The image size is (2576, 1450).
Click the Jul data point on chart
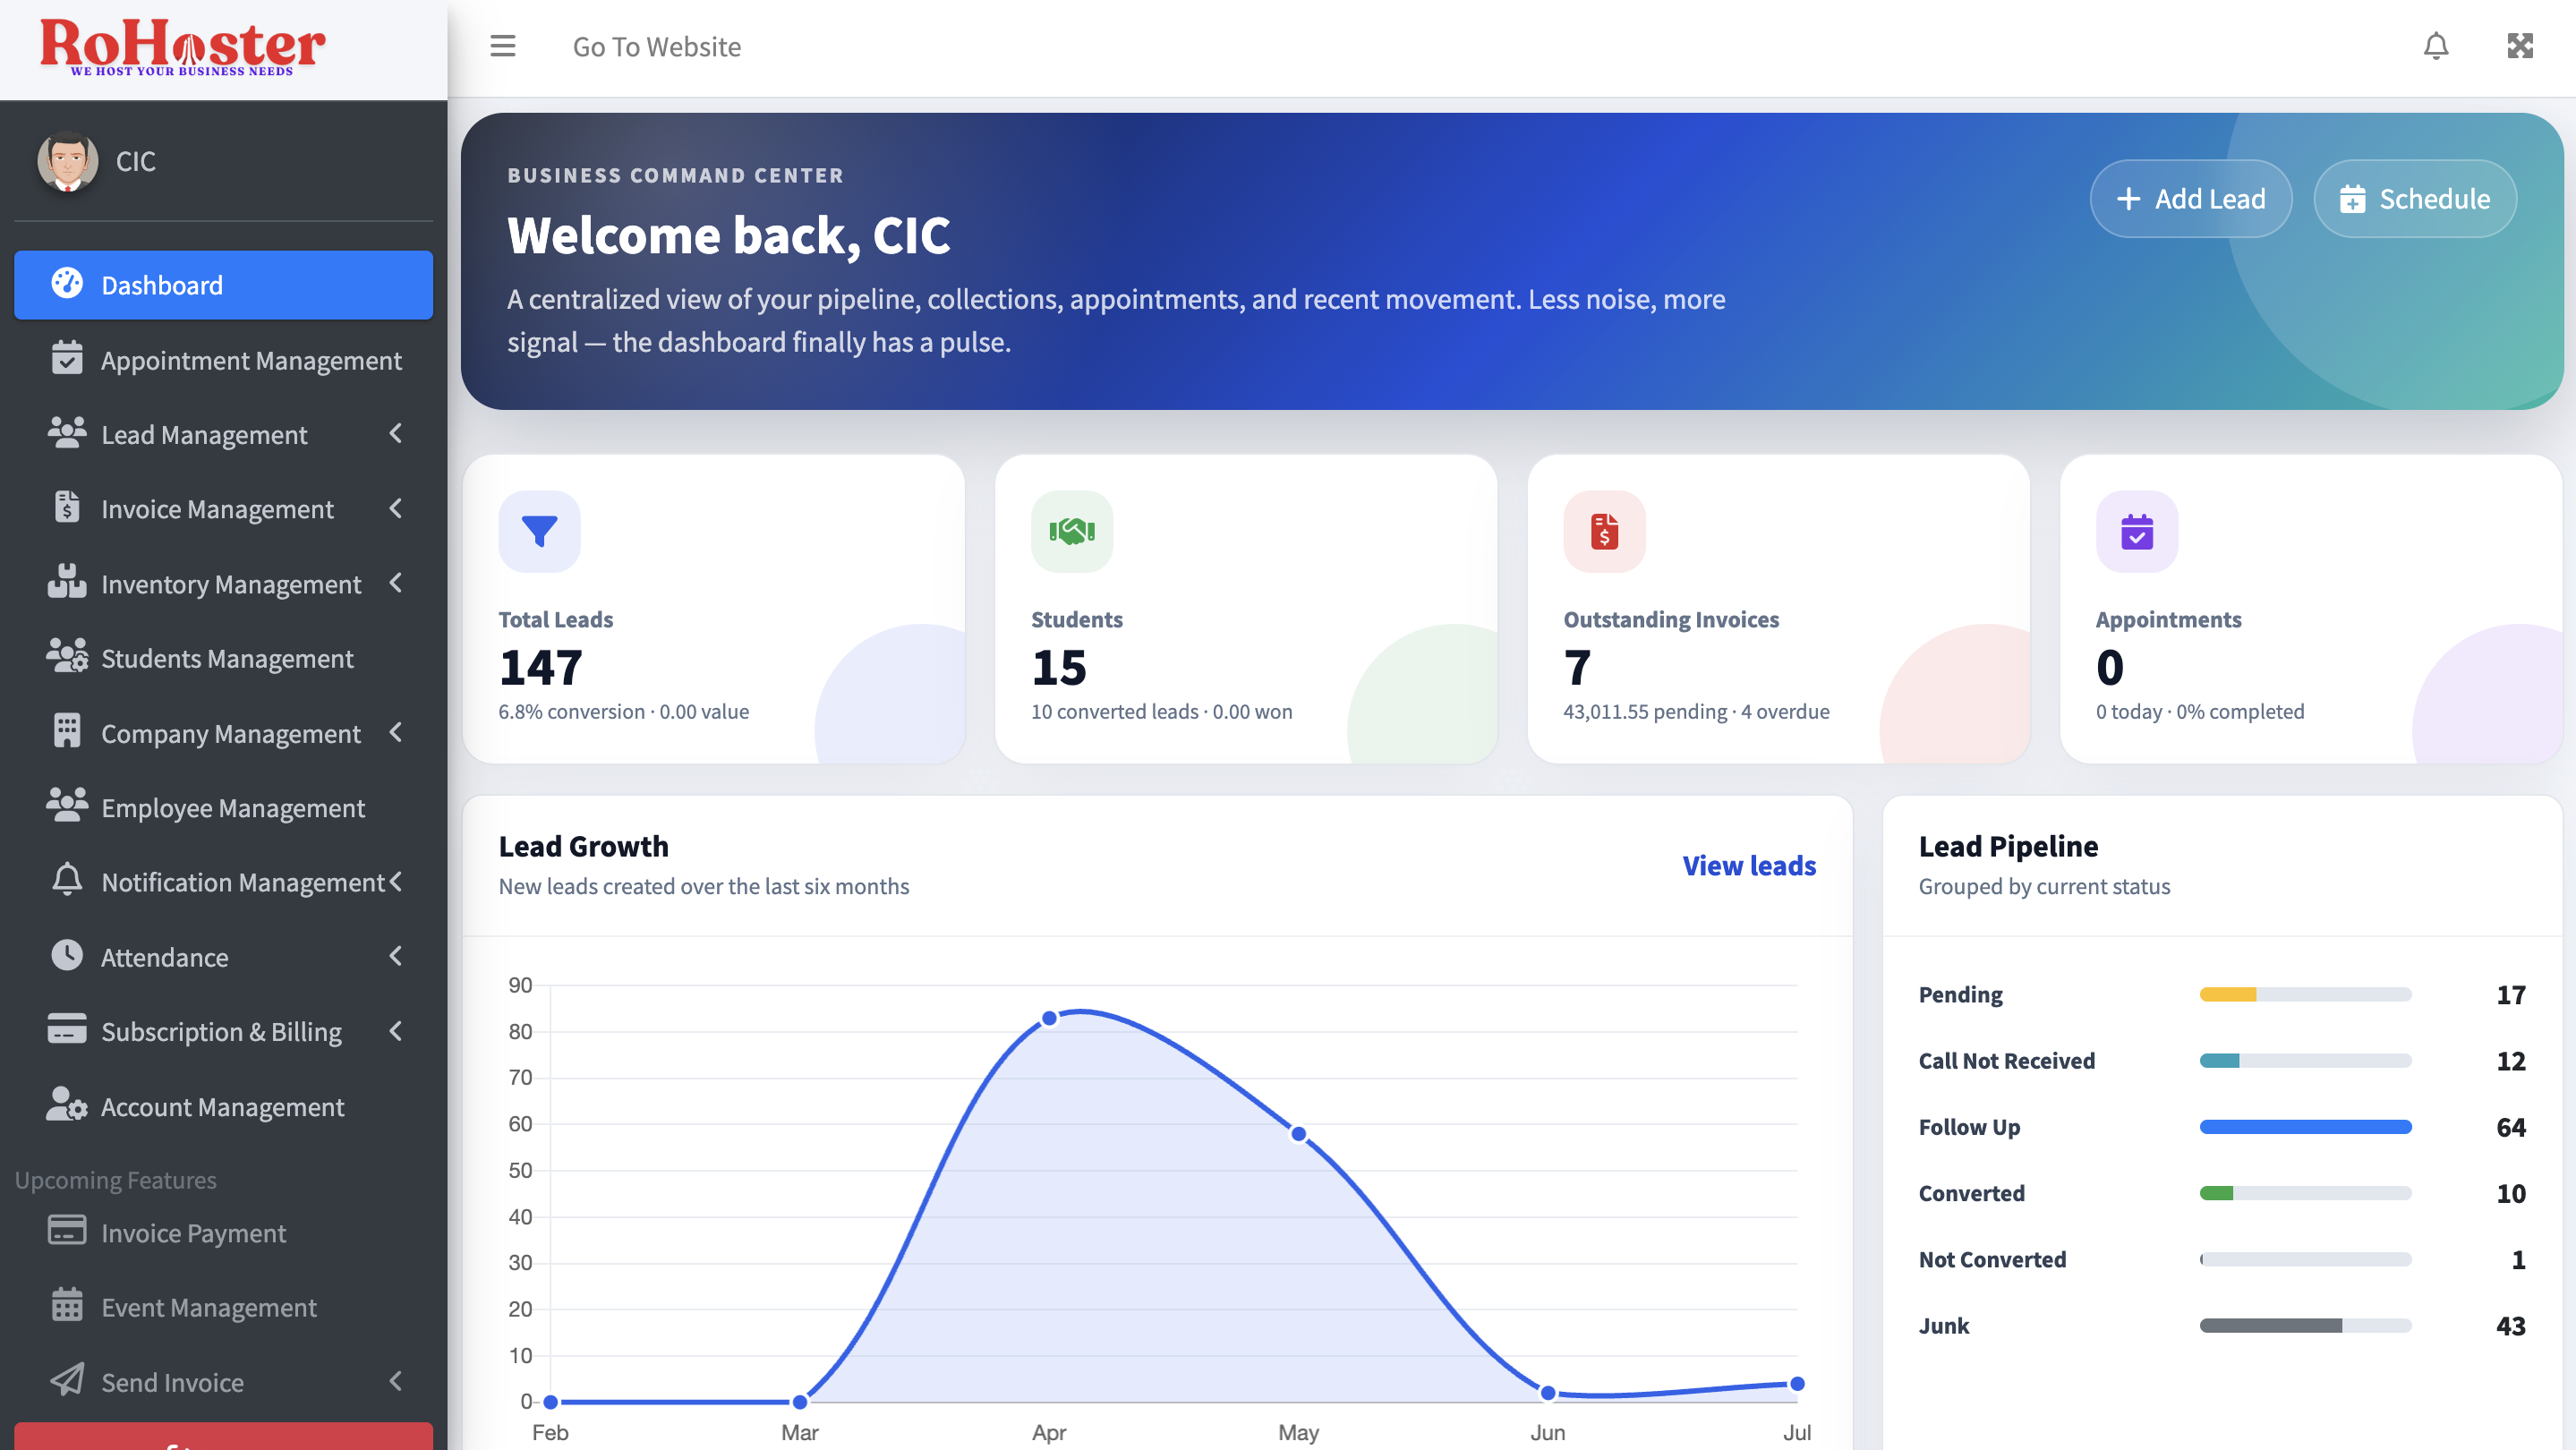tap(1797, 1383)
